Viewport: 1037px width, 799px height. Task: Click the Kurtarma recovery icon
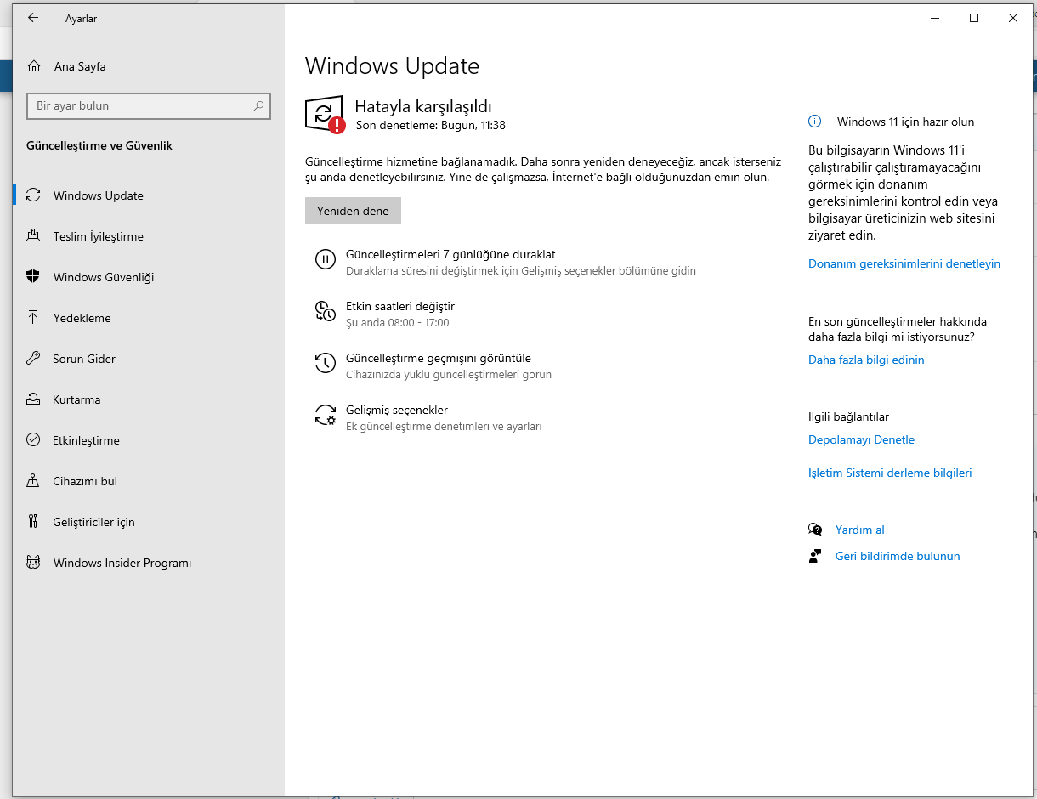(x=33, y=399)
